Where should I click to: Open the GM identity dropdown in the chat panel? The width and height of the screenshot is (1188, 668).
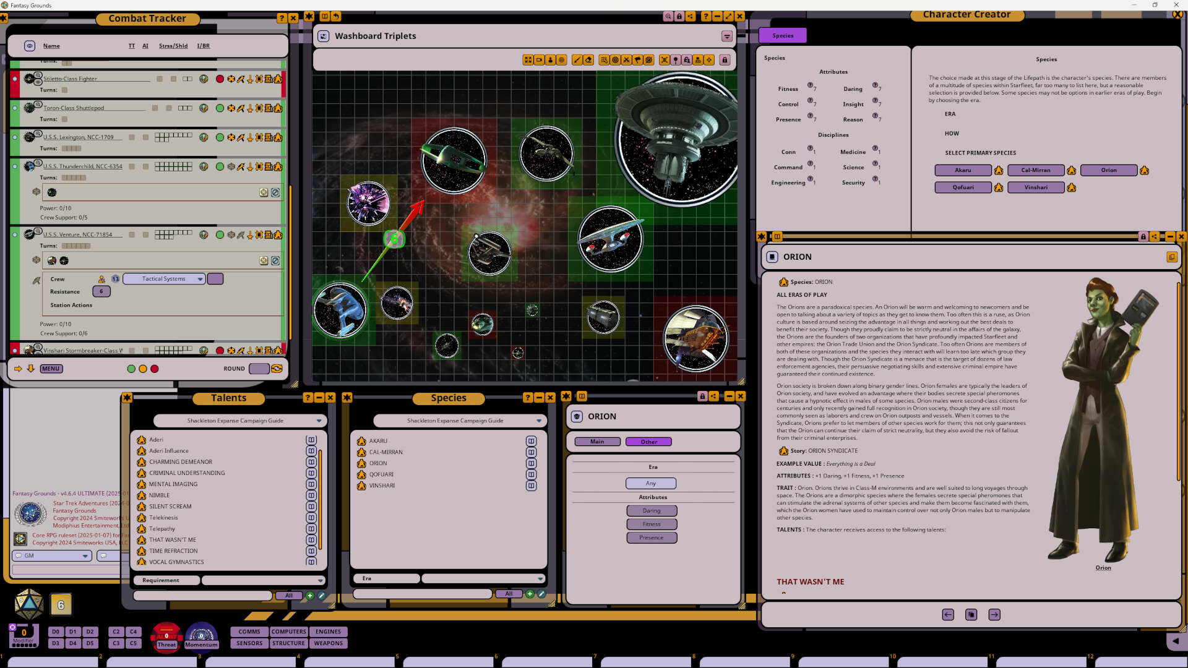[x=51, y=555]
